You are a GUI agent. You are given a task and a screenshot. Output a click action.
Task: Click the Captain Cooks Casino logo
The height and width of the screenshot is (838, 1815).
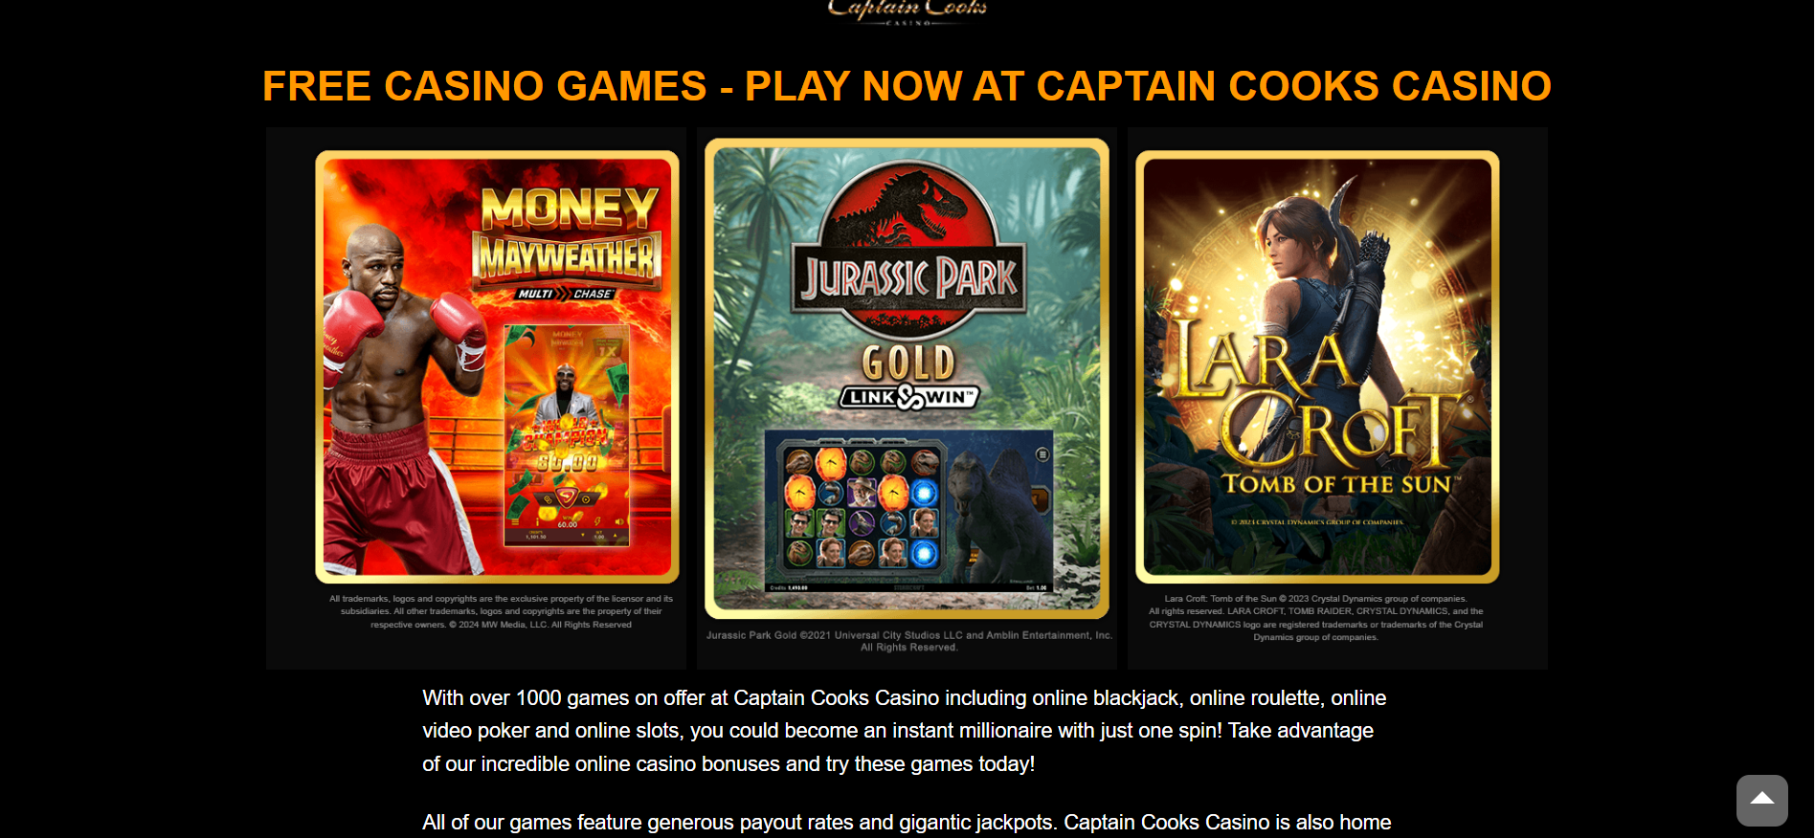pyautogui.click(x=907, y=11)
